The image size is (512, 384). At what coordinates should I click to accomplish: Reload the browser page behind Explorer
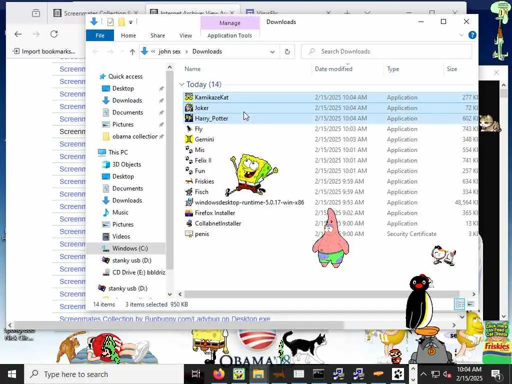pyautogui.click(x=54, y=33)
